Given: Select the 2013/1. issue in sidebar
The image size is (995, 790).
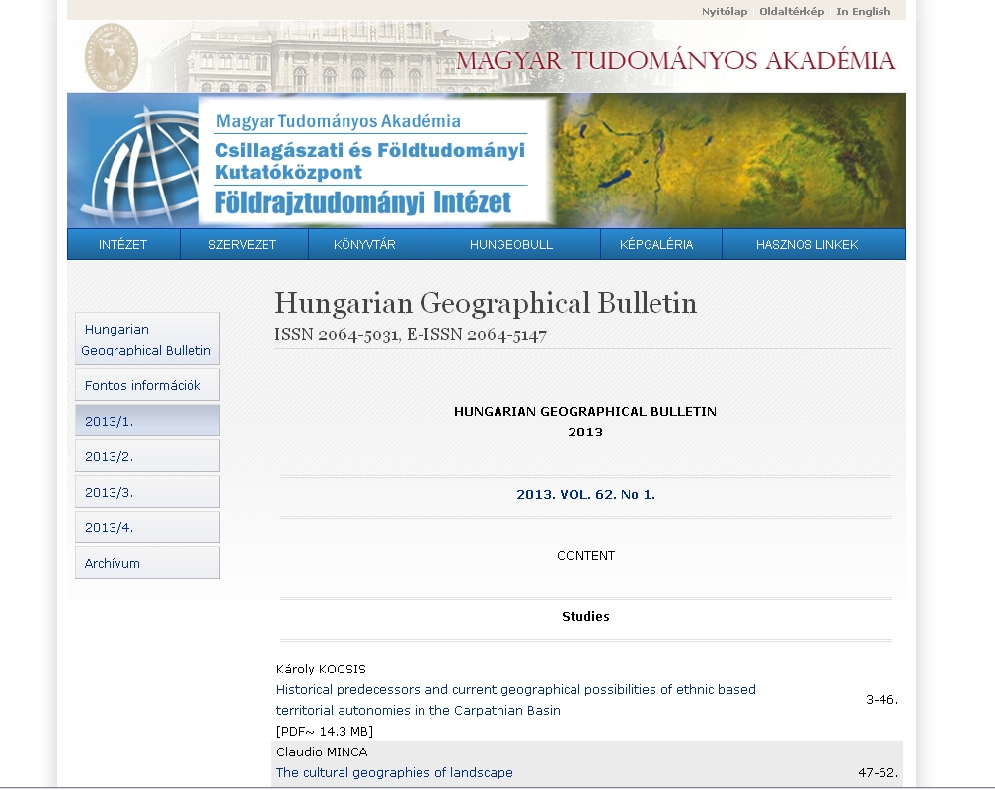Looking at the screenshot, I should point(147,421).
